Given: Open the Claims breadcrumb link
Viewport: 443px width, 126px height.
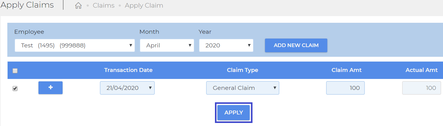Looking at the screenshot, I should 103,5.
